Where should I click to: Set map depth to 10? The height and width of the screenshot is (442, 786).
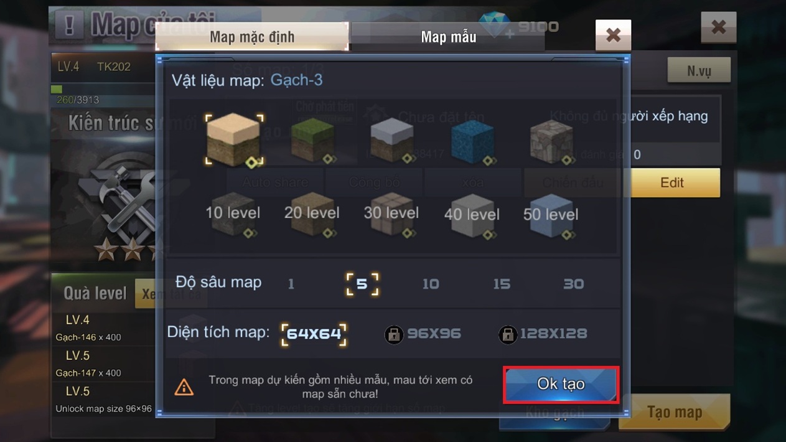[x=431, y=284]
